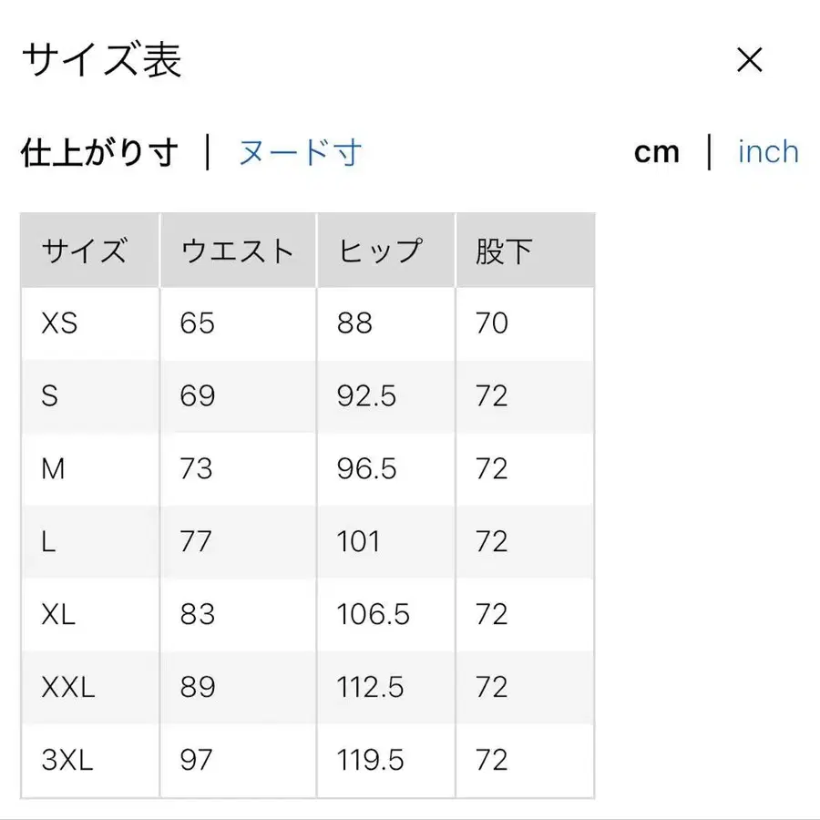The image size is (820, 820).
Task: Close the サイズ表 size chart popup
Action: pos(749,60)
